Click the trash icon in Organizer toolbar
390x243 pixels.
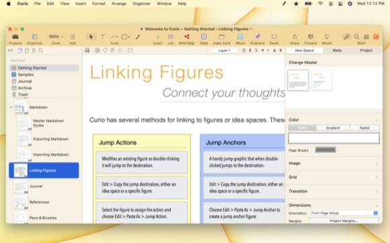(x=34, y=50)
